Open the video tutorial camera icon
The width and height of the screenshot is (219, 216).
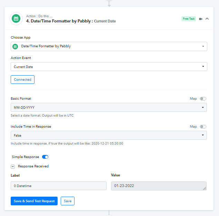(201, 19)
